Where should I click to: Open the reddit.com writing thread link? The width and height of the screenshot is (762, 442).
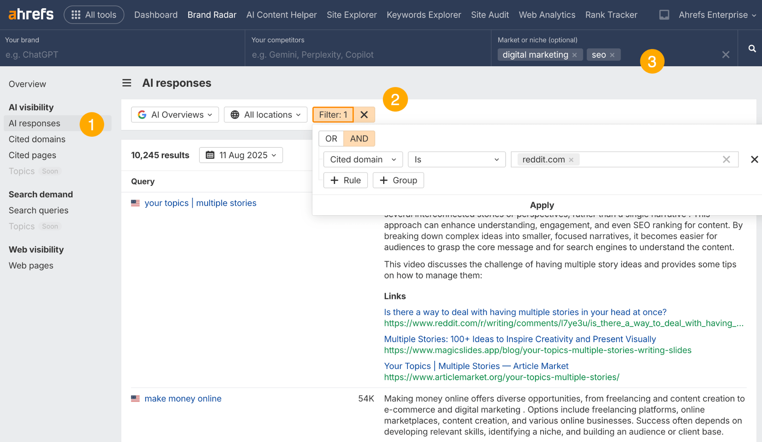(x=525, y=312)
